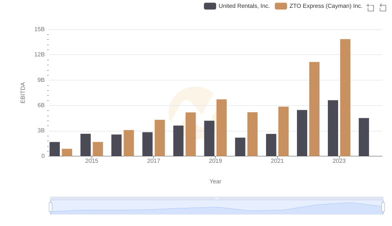This screenshot has width=392, height=226.
Task: Click the United Rentals bar for 2021
Action: (271, 145)
